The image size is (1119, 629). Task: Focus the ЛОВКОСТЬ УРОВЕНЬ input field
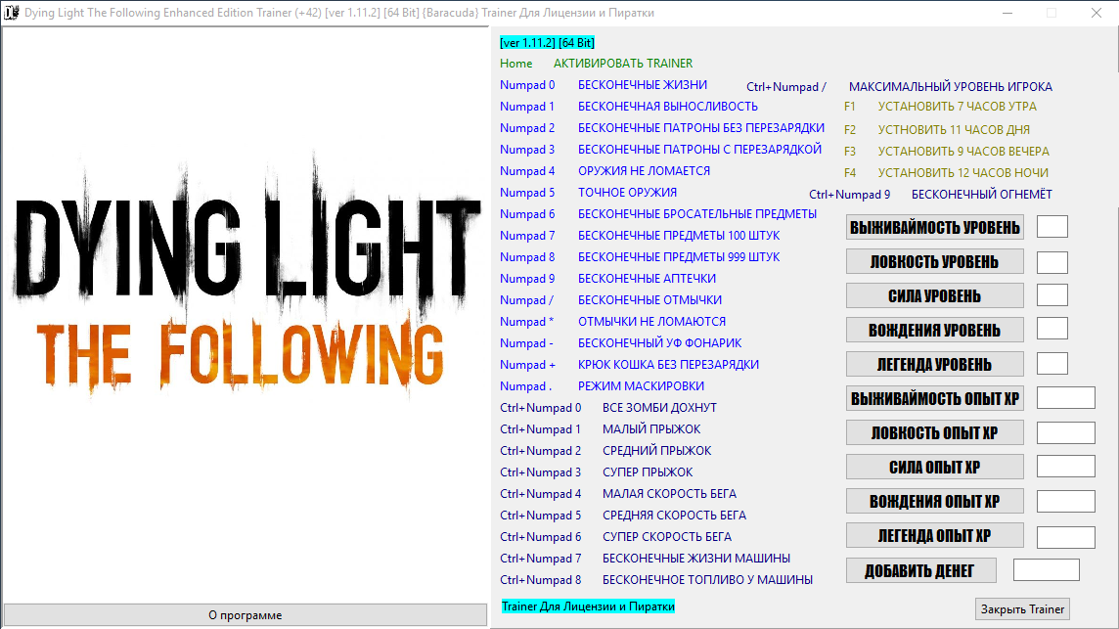point(1052,262)
